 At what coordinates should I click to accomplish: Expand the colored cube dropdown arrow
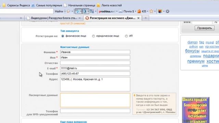(x=164, y=11)
